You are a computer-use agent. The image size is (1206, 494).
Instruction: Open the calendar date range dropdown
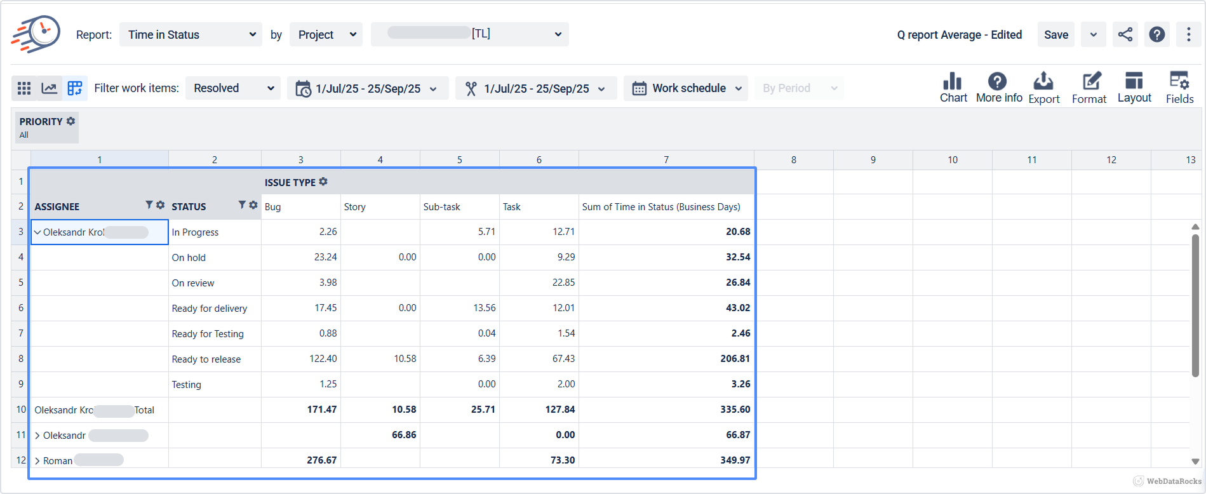(368, 88)
